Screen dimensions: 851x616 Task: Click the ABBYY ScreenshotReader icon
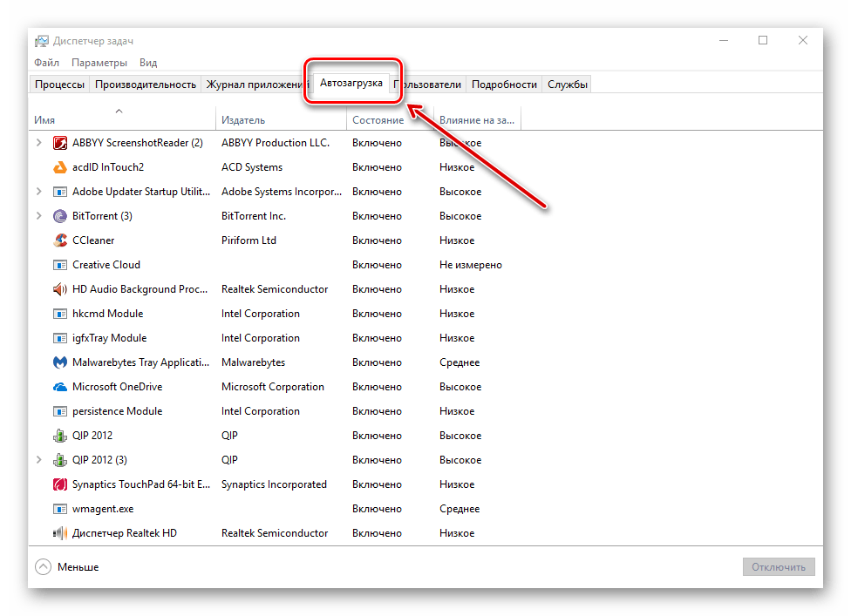(59, 143)
